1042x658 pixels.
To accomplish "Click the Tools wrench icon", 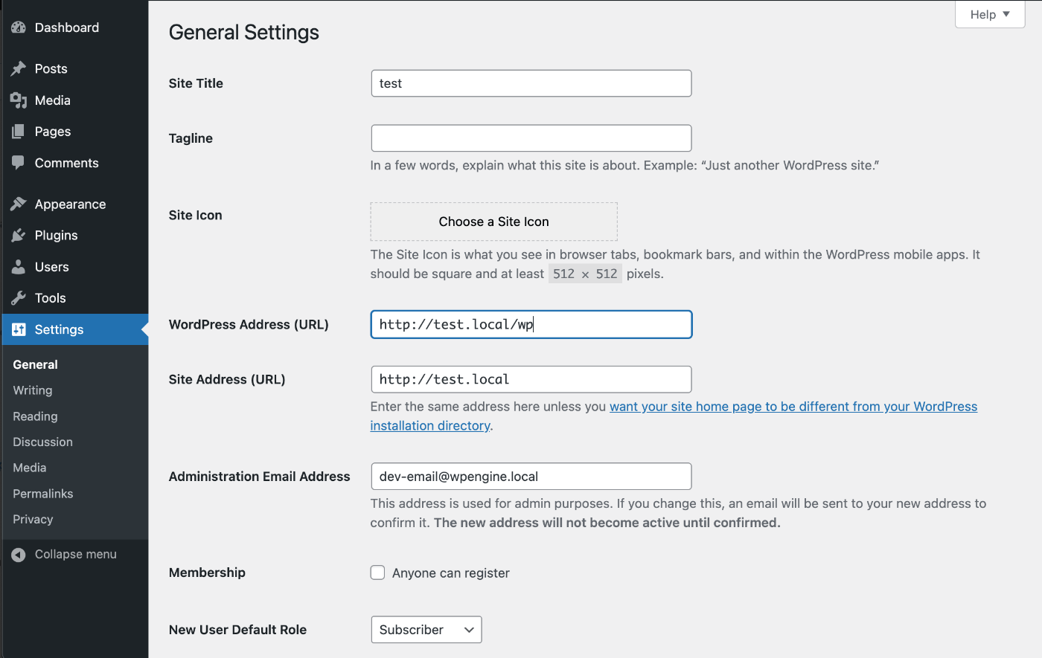I will point(19,298).
